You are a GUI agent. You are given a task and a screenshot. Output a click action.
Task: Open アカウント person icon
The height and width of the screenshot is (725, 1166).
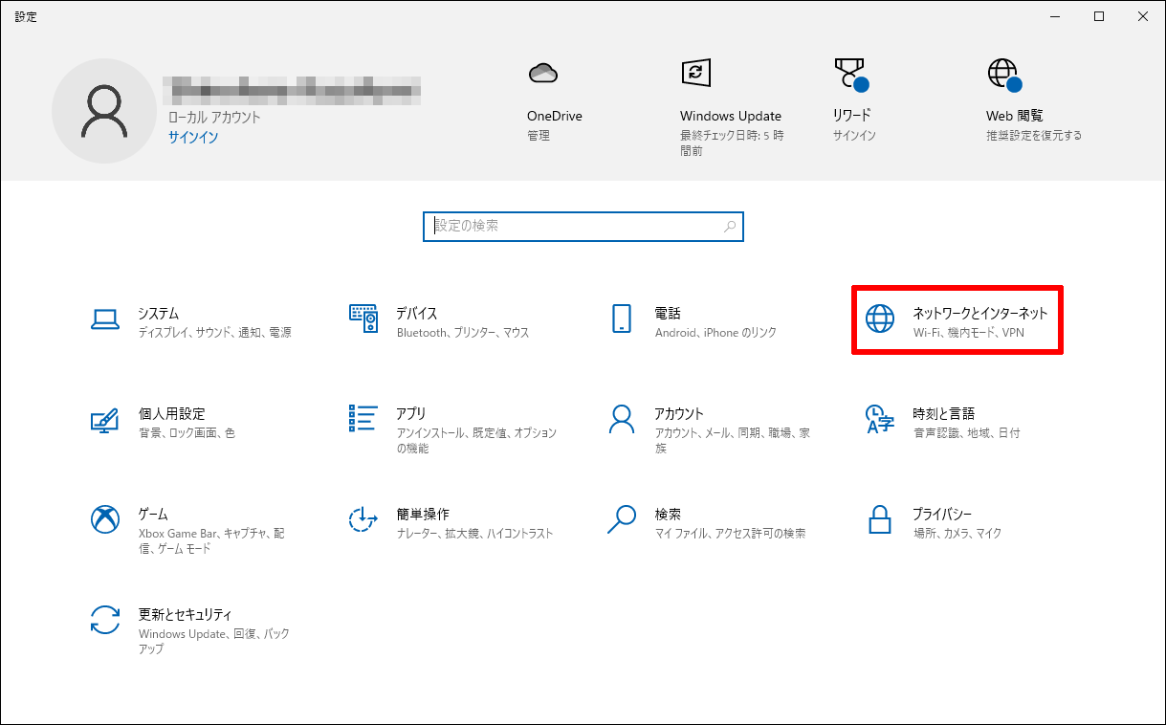622,419
